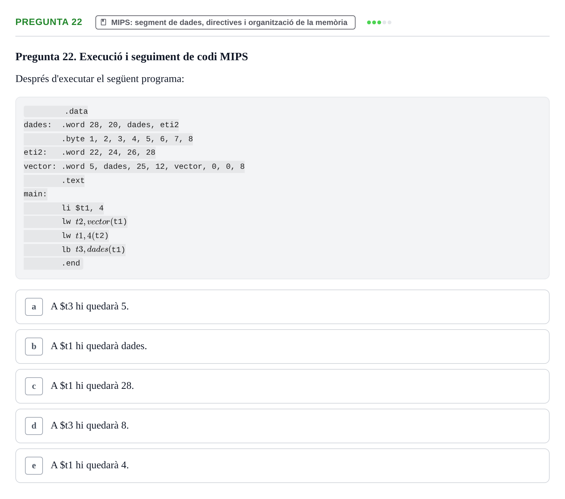Choose 'A $t1 hi quedarà 28.' answer text

tap(92, 386)
